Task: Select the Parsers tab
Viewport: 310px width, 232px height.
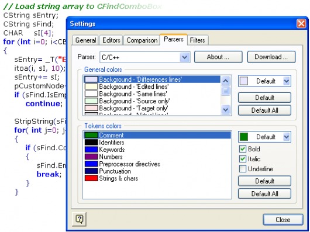Action: (x=174, y=39)
